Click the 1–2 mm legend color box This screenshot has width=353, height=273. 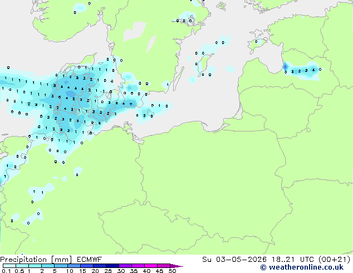(35, 266)
